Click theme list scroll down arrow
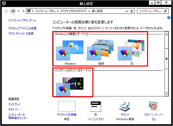Viewport: 173px width, 126px height. 166,94
